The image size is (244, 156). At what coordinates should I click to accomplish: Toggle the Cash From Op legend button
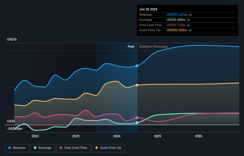pyautogui.click(x=108, y=148)
